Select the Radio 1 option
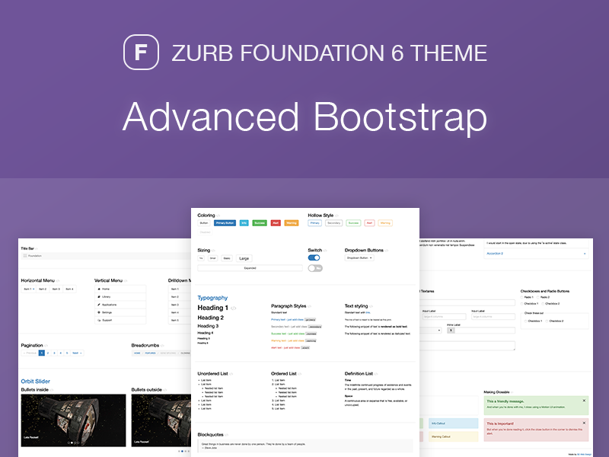This screenshot has width=609, height=457. coord(522,297)
